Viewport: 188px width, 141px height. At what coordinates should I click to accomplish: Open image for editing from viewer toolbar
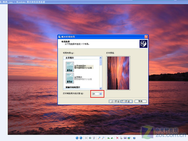[x=129, y=138]
